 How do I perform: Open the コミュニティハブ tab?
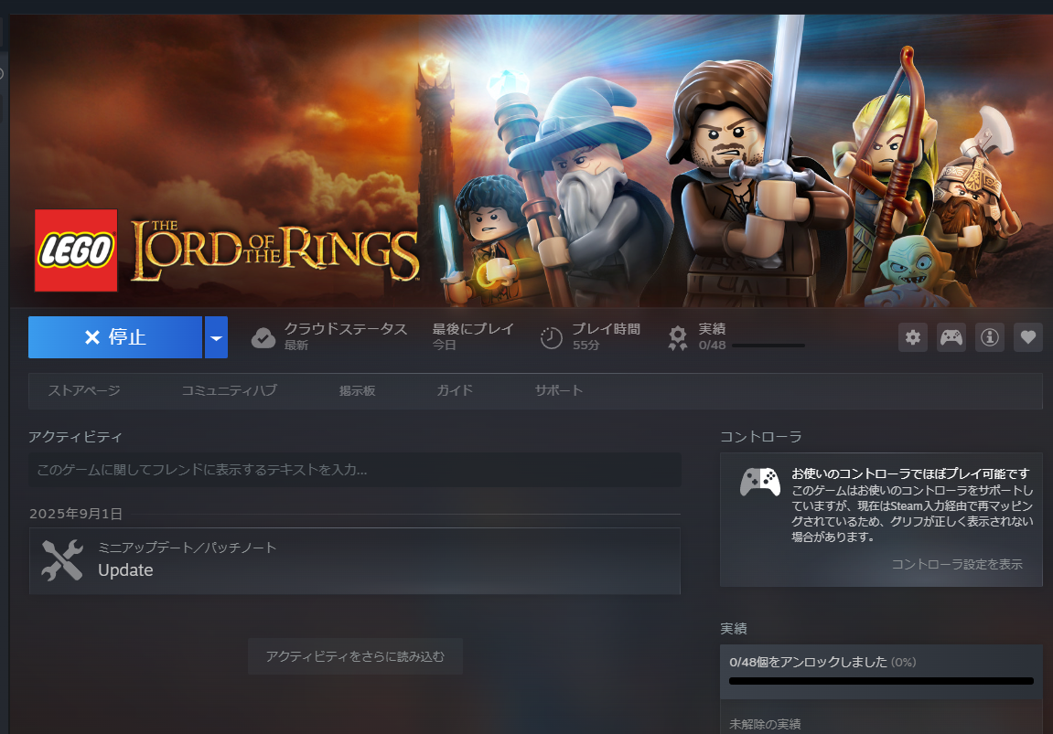click(229, 390)
